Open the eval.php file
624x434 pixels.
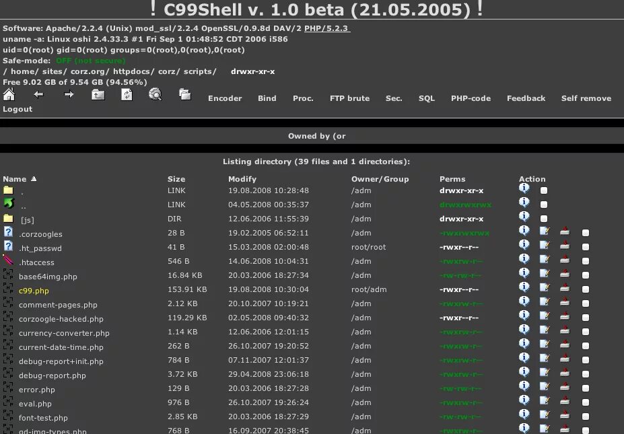click(x=35, y=404)
